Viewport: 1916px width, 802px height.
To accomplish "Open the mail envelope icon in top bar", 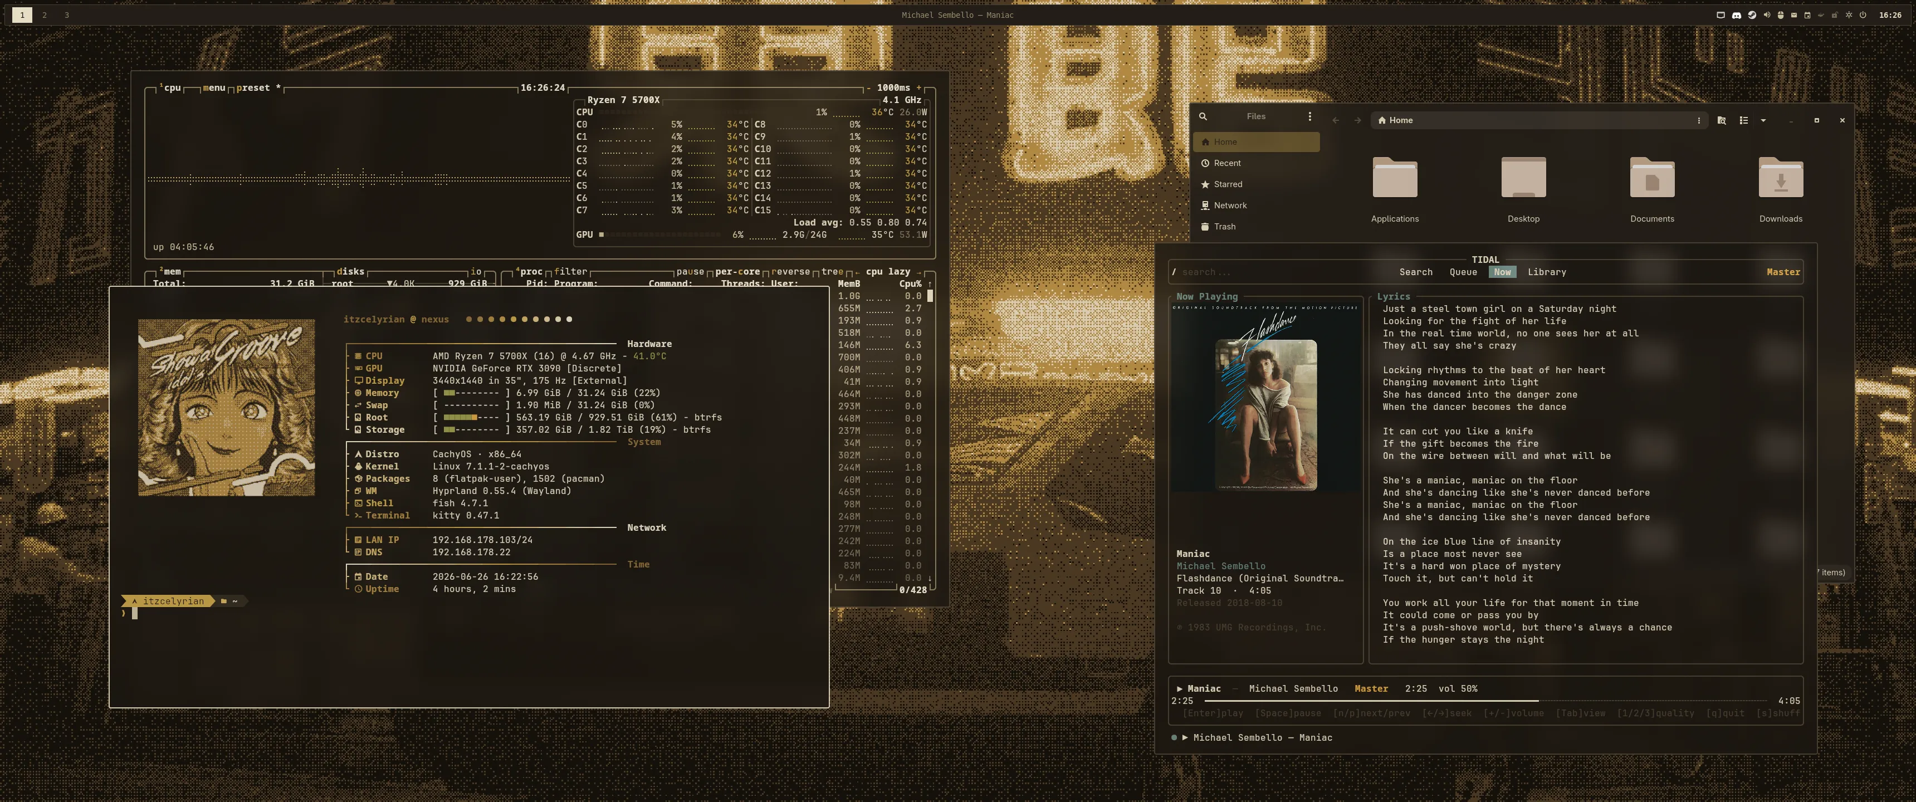I will [1794, 15].
